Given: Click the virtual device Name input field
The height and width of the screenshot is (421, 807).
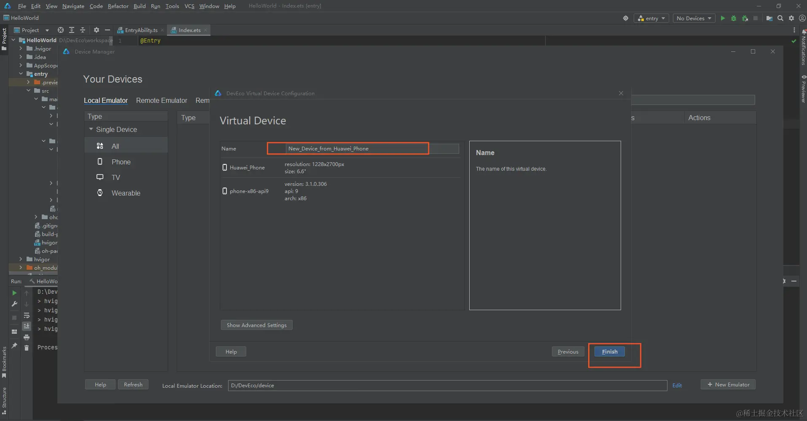Looking at the screenshot, I should click(x=372, y=148).
